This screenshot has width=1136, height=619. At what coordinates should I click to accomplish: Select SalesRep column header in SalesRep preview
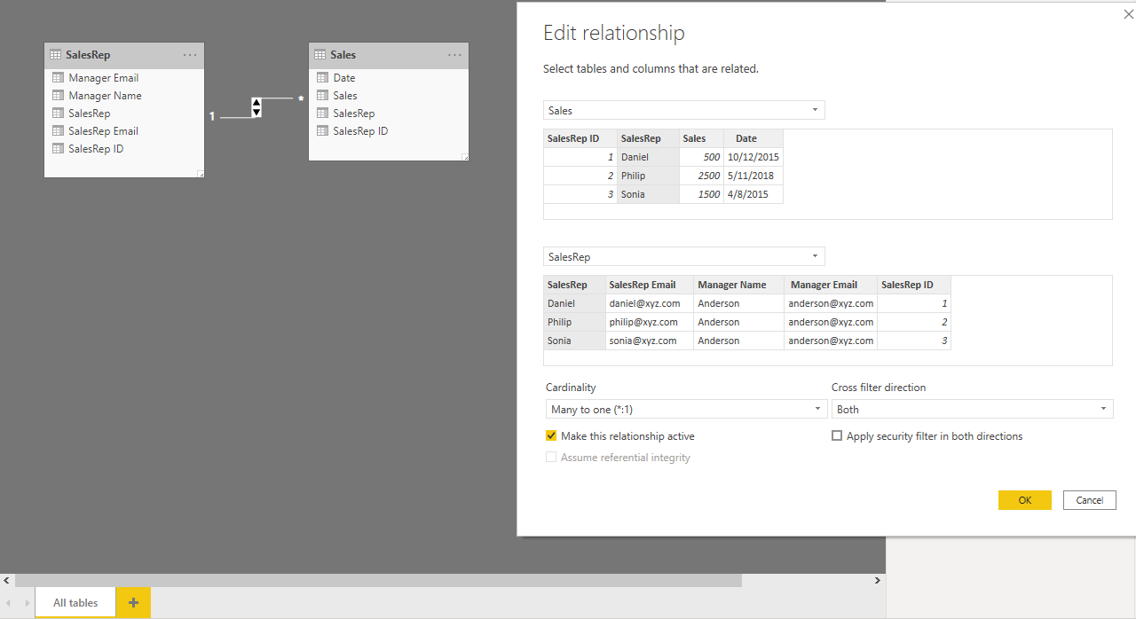pos(574,285)
